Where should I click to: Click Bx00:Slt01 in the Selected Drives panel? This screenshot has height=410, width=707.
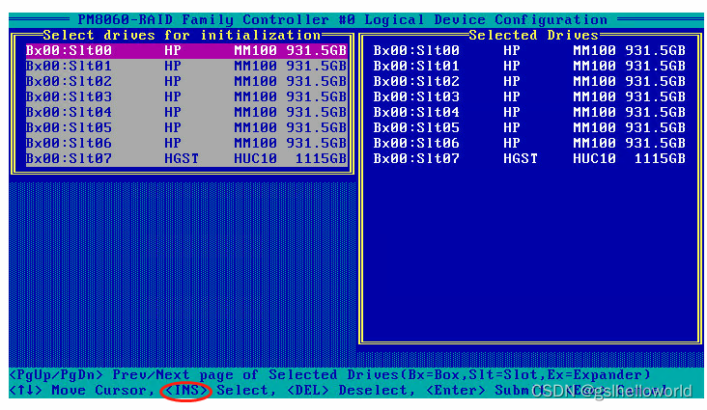(x=529, y=66)
